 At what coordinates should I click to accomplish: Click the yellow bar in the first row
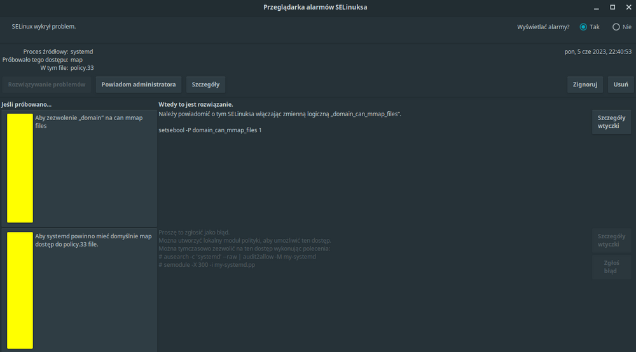[x=20, y=168]
